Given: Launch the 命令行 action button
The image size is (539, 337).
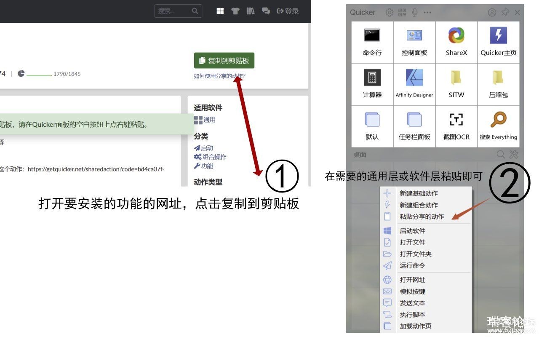Looking at the screenshot, I should click(372, 42).
